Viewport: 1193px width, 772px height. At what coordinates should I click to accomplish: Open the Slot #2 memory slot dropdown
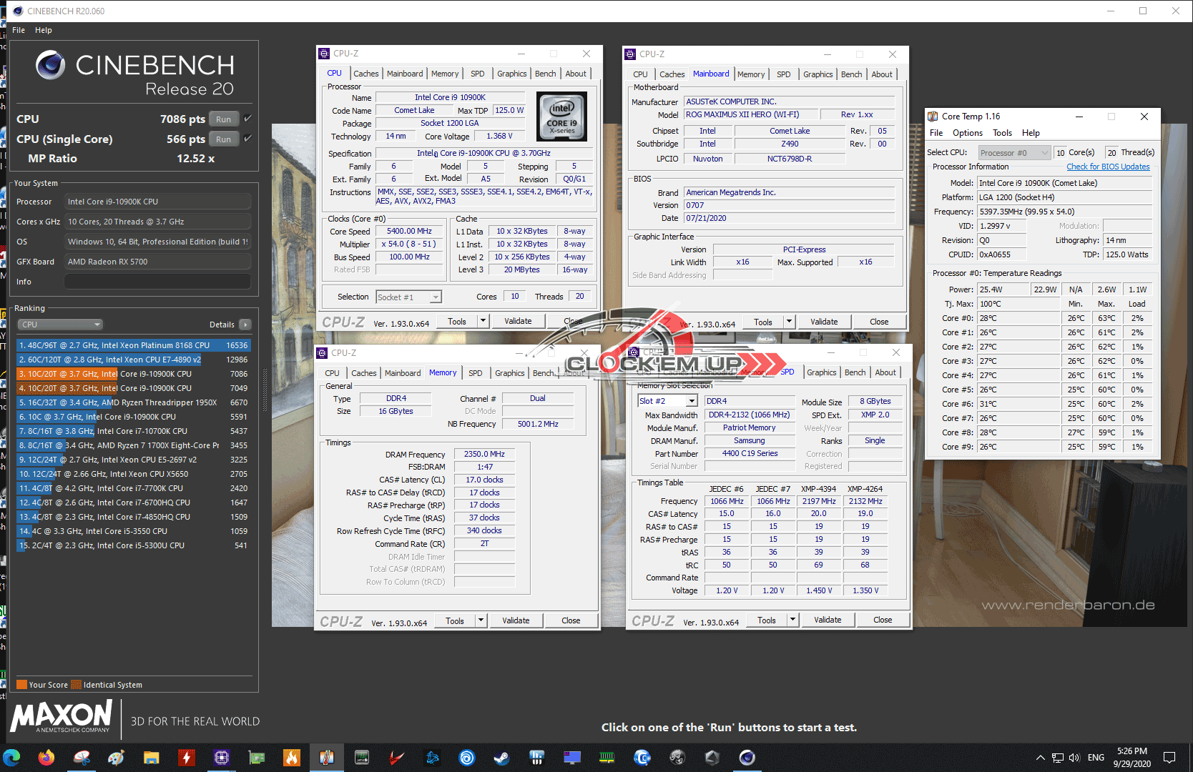point(691,401)
